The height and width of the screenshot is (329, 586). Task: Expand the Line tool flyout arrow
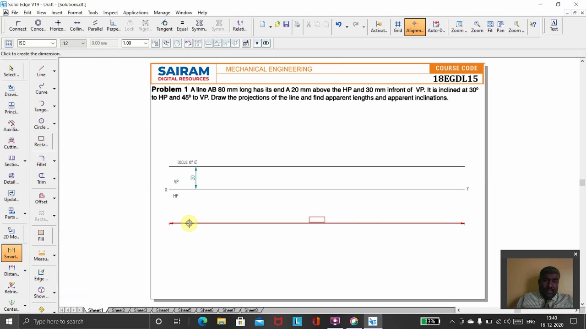point(54,71)
